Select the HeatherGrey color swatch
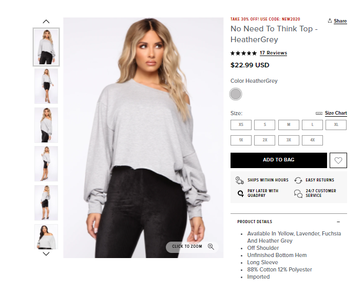The width and height of the screenshot is (363, 292). point(236,94)
